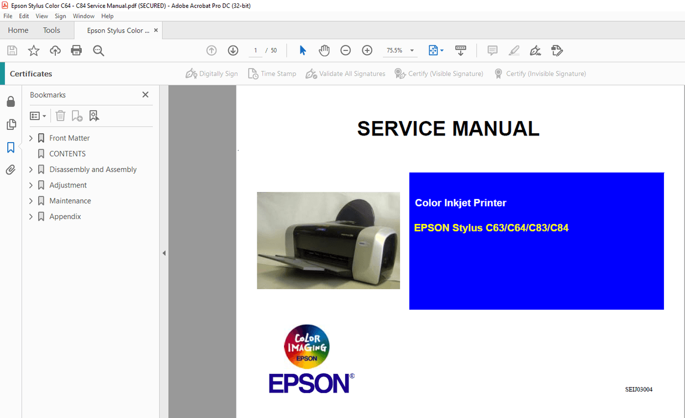Create a new bookmark
685x418 pixels.
77,116
